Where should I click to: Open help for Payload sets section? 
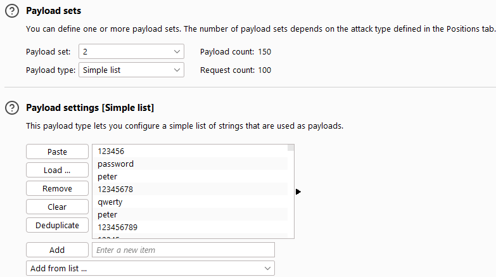tap(12, 11)
